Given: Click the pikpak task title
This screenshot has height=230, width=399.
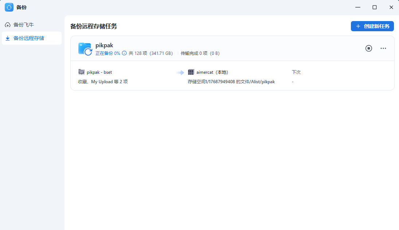Looking at the screenshot, I should coord(104,45).
